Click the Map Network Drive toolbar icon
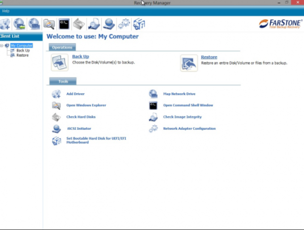This screenshot has width=304, height=230. [34, 24]
